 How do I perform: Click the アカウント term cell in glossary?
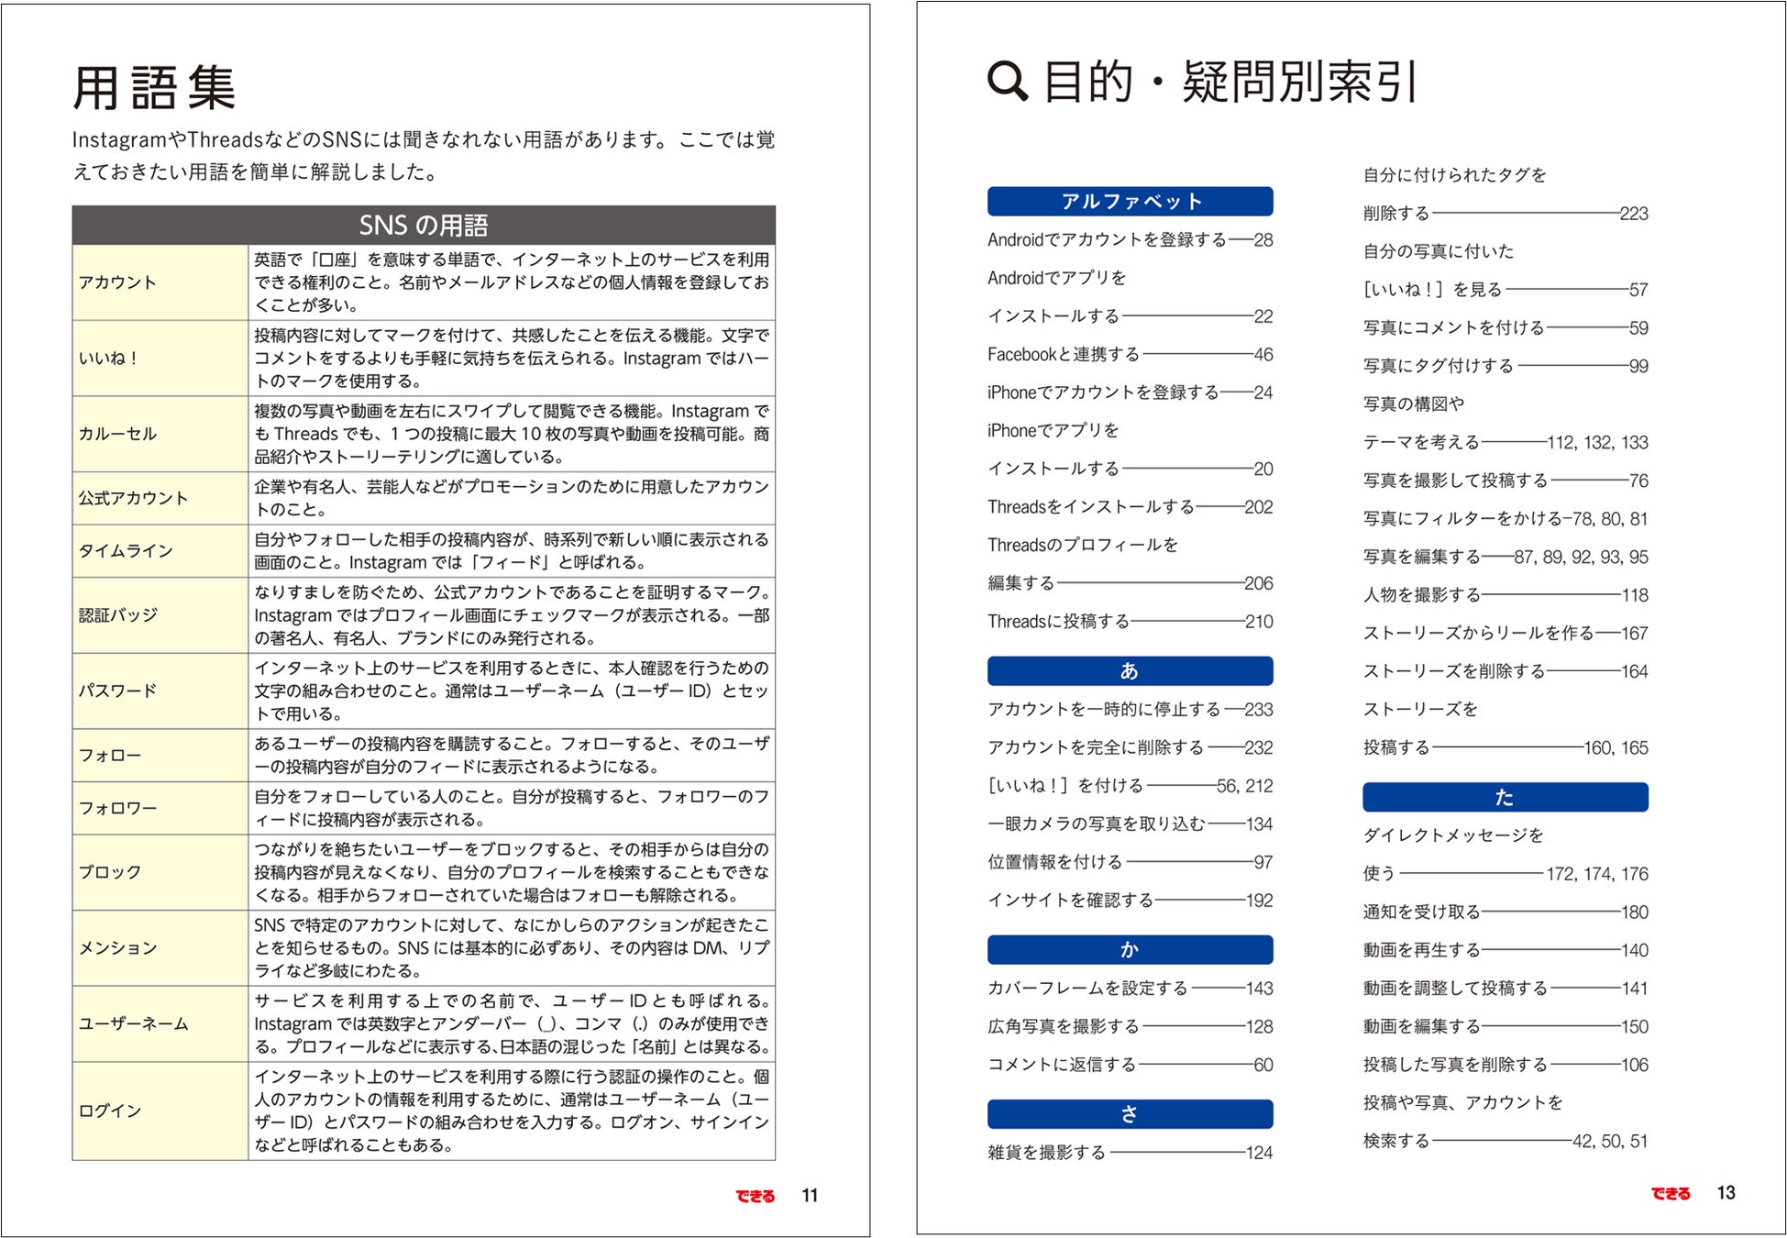point(160,282)
